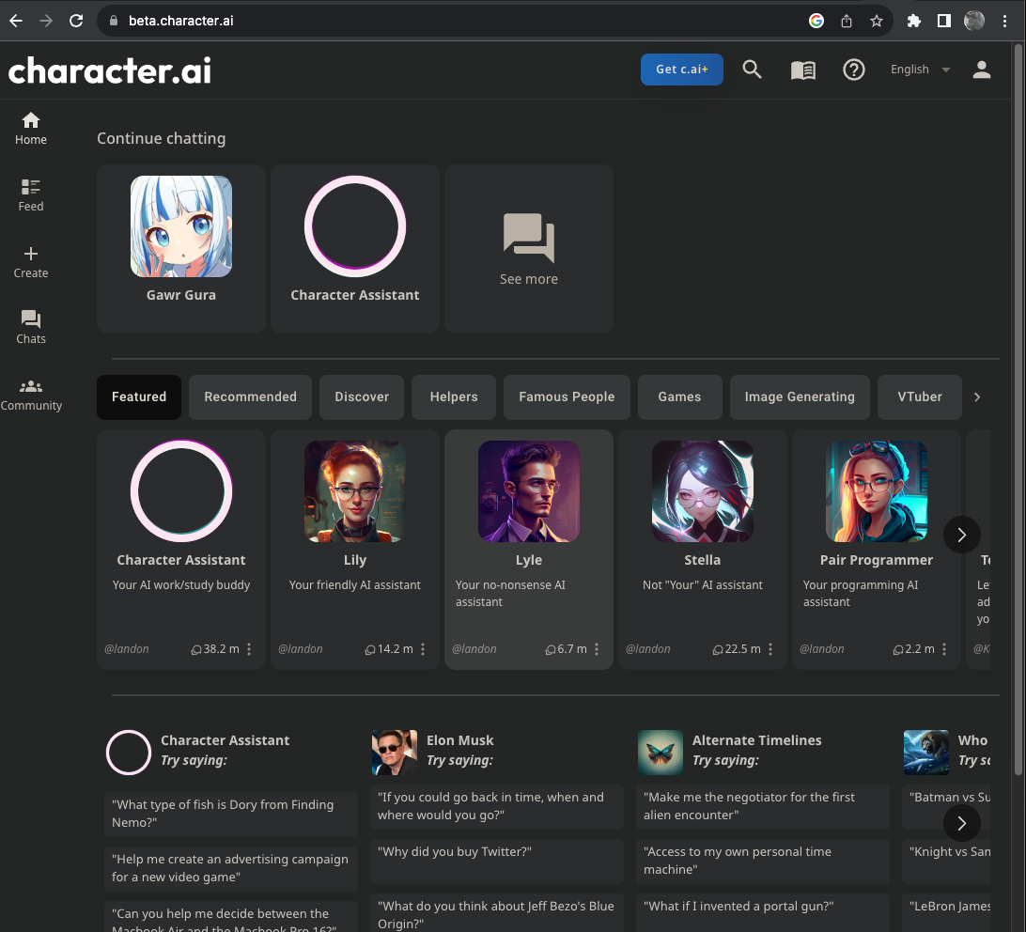
Task: Open options for Character Assistant featured card
Action: point(249,648)
